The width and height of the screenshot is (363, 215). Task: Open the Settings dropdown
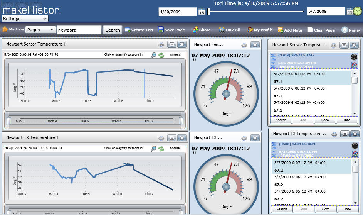pyautogui.click(x=25, y=19)
